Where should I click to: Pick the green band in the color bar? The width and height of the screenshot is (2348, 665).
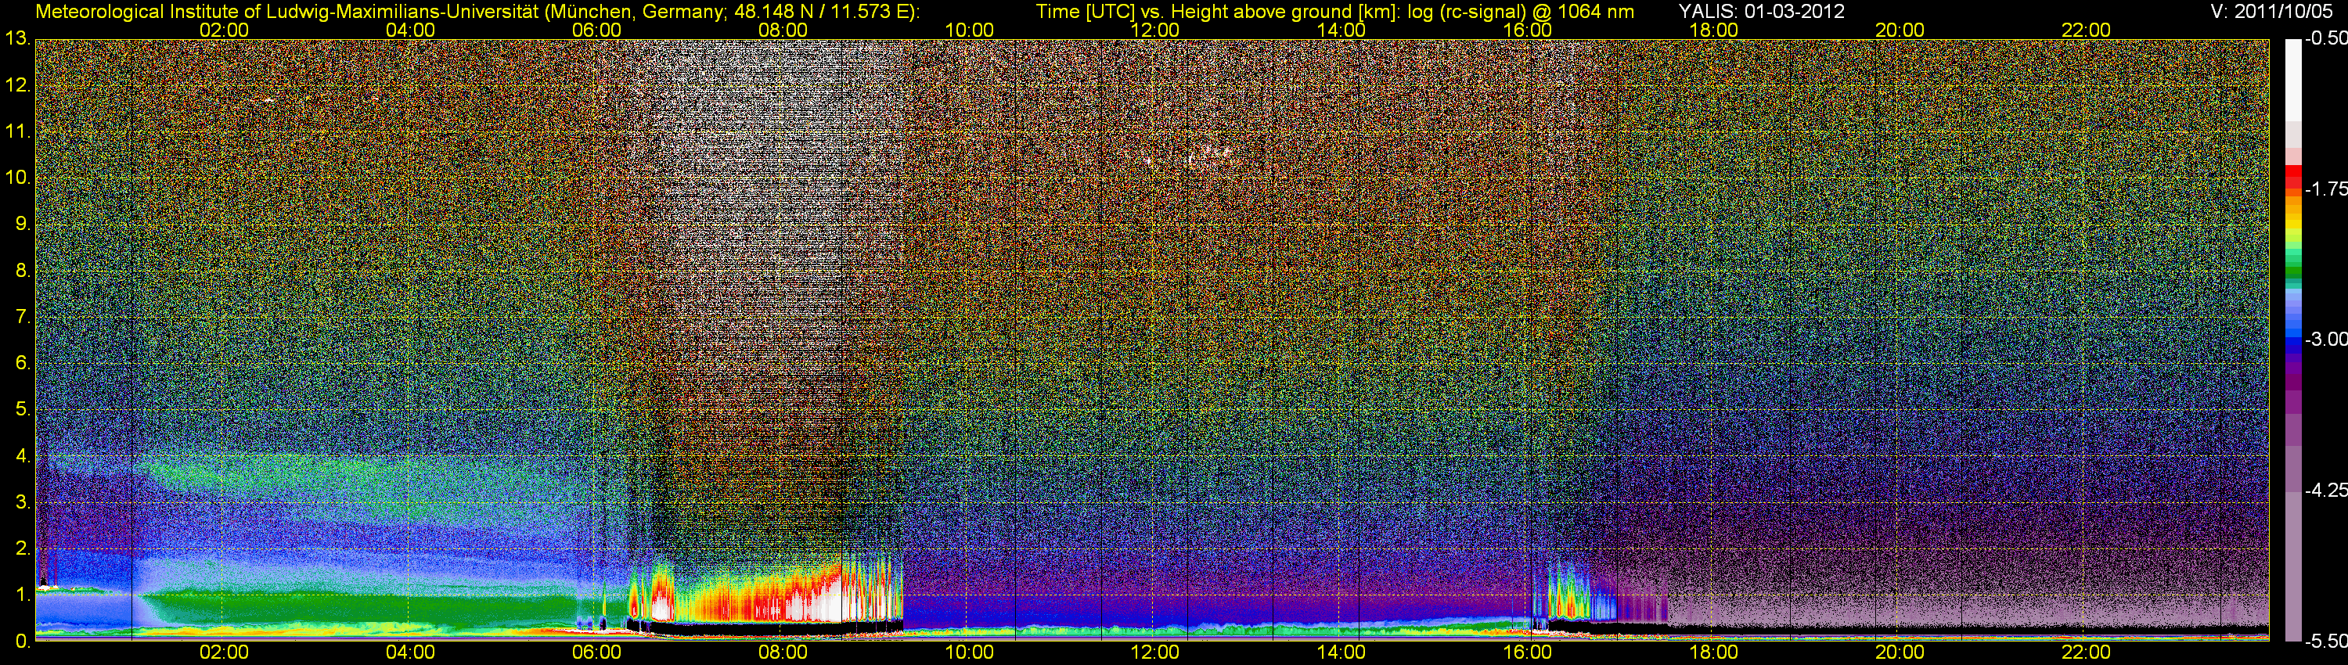pyautogui.click(x=2292, y=268)
